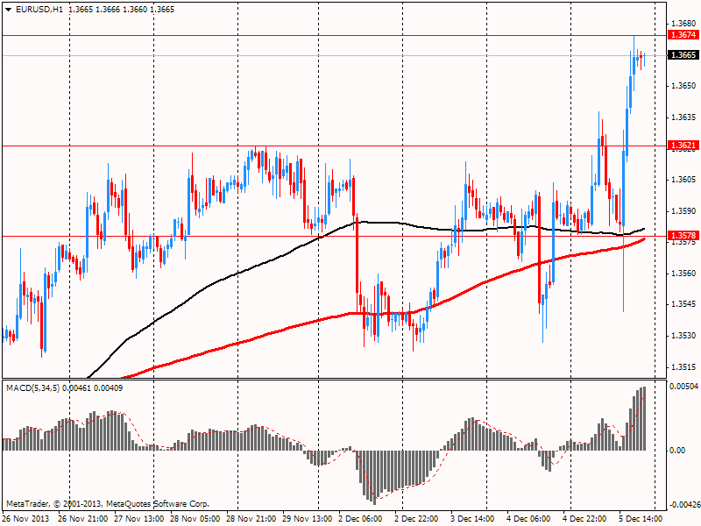The image size is (701, 526).
Task: Click the 1.3635 price scale value
Action: tap(684, 117)
